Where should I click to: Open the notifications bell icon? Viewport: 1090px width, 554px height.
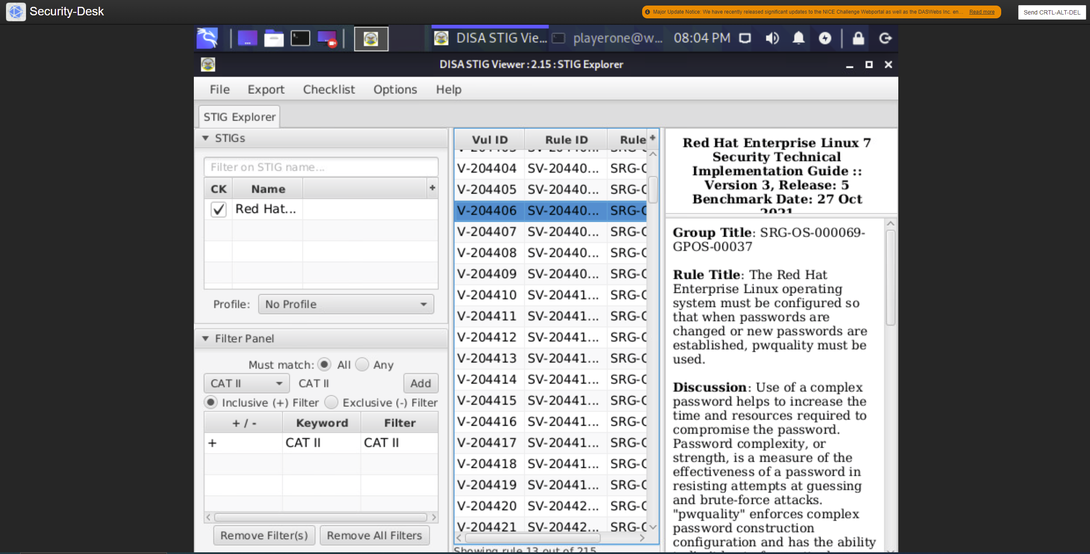[x=798, y=38]
